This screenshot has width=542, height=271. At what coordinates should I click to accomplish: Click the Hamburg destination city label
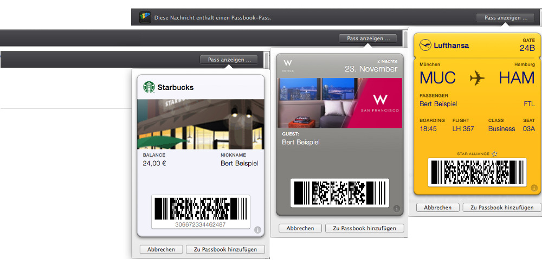click(x=524, y=64)
